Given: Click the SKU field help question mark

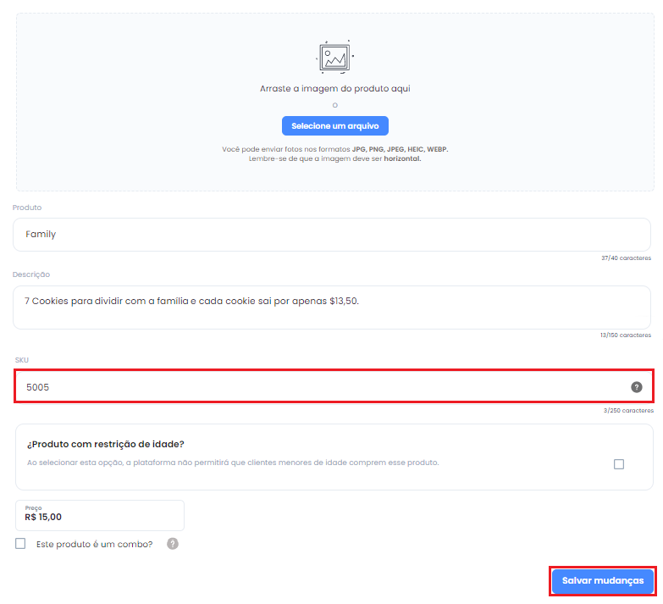Looking at the screenshot, I should [x=637, y=387].
